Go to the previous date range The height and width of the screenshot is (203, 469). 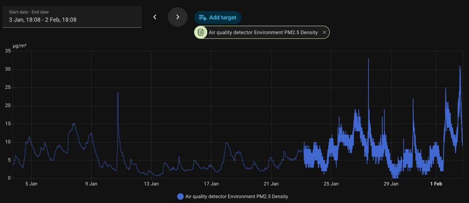(155, 17)
